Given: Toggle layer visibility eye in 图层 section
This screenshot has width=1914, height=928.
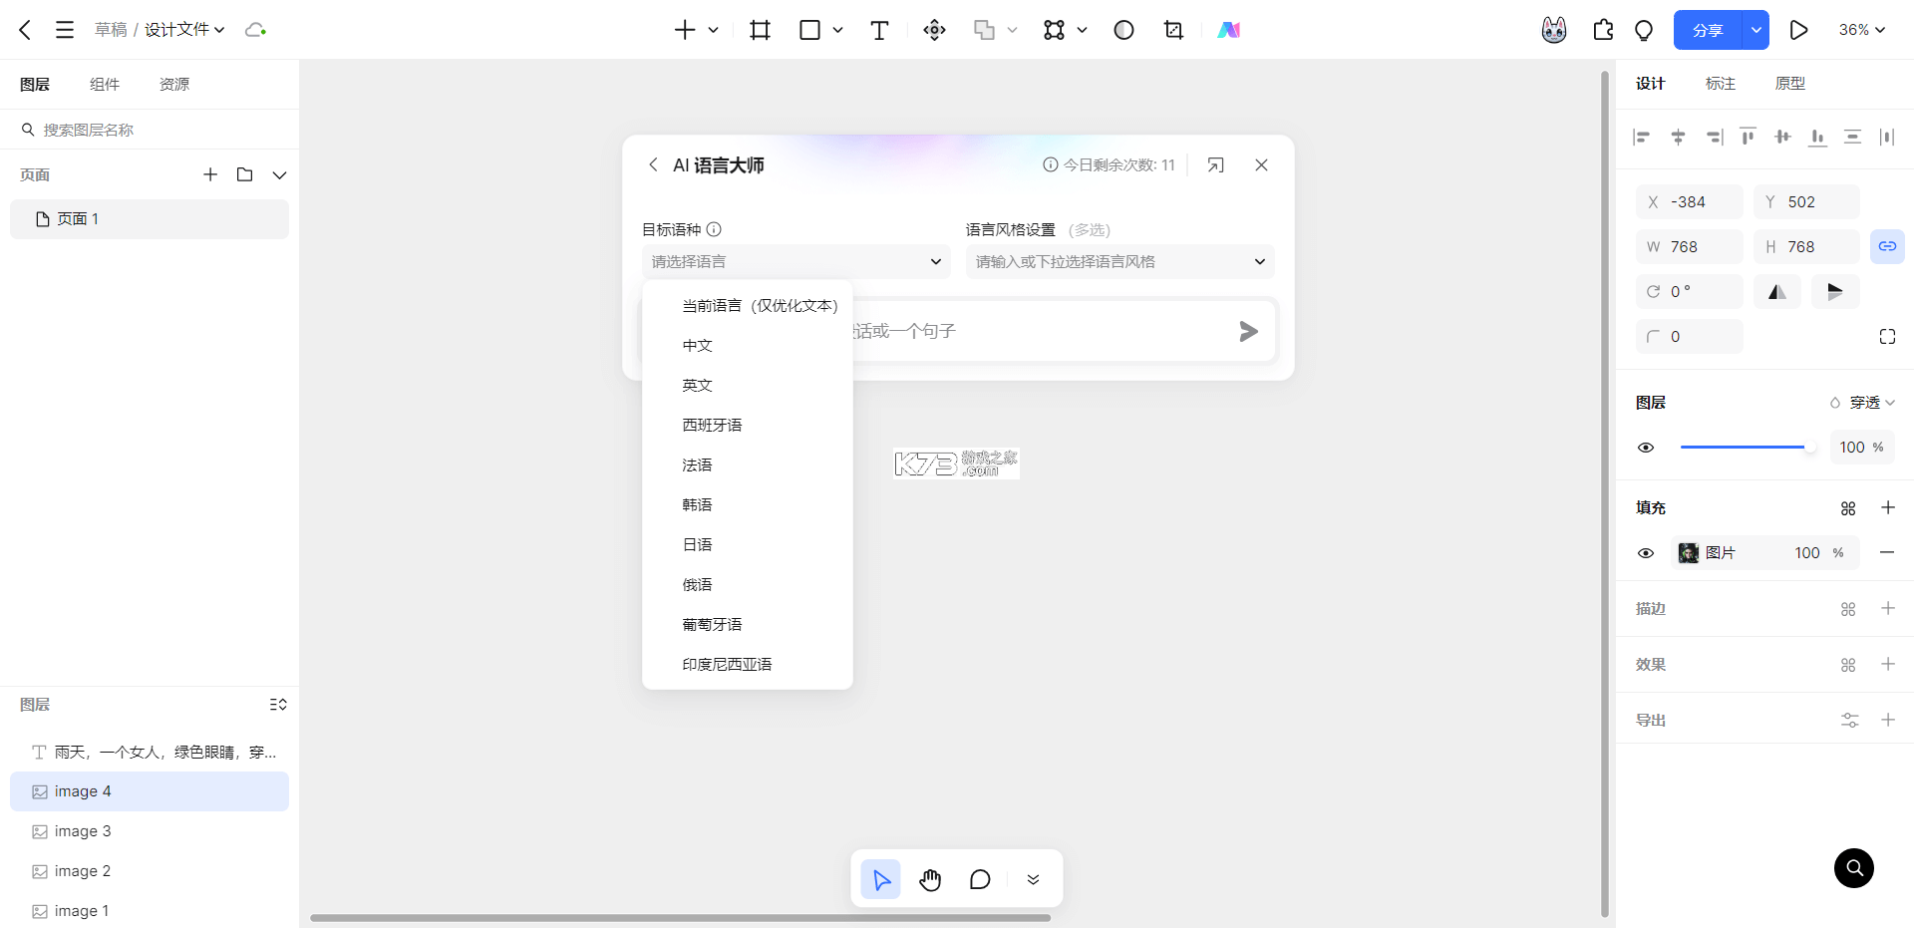Looking at the screenshot, I should (1646, 448).
